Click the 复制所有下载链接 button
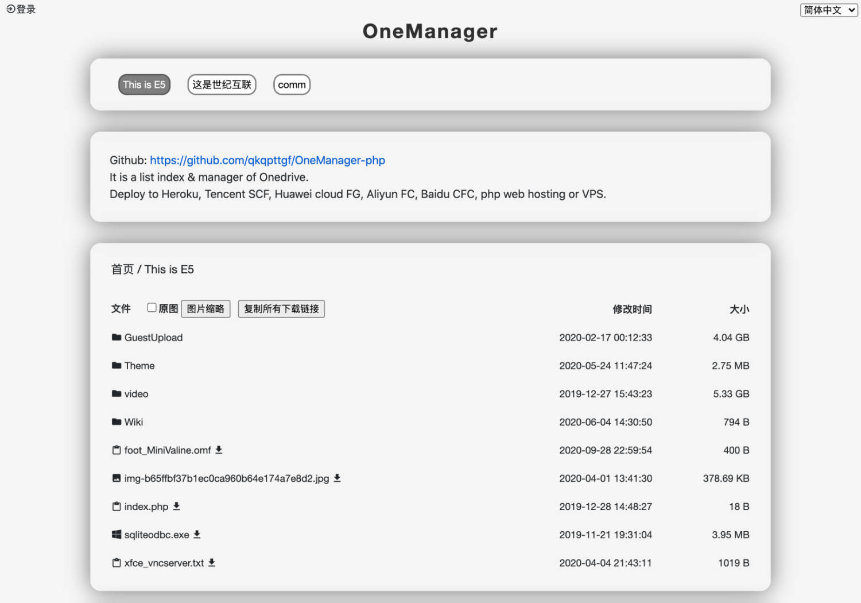 (281, 309)
